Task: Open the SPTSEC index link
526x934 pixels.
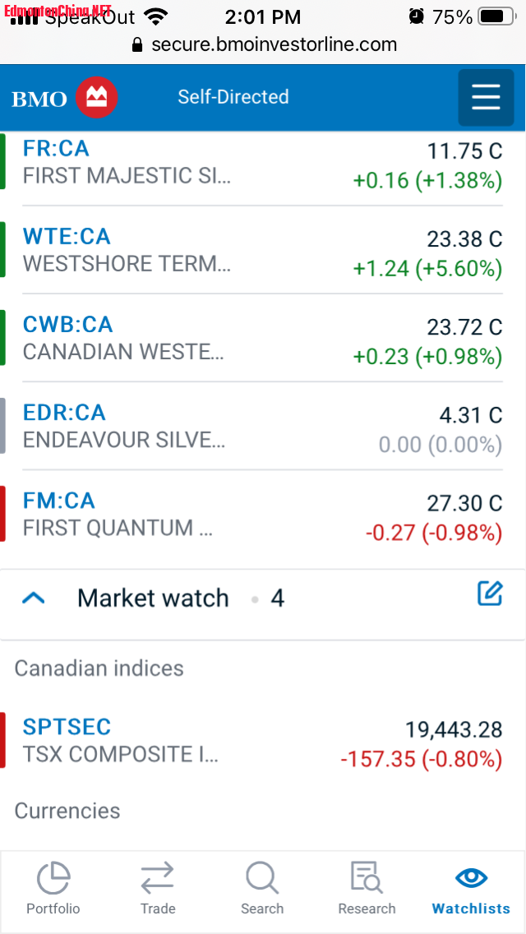Action: 67,727
